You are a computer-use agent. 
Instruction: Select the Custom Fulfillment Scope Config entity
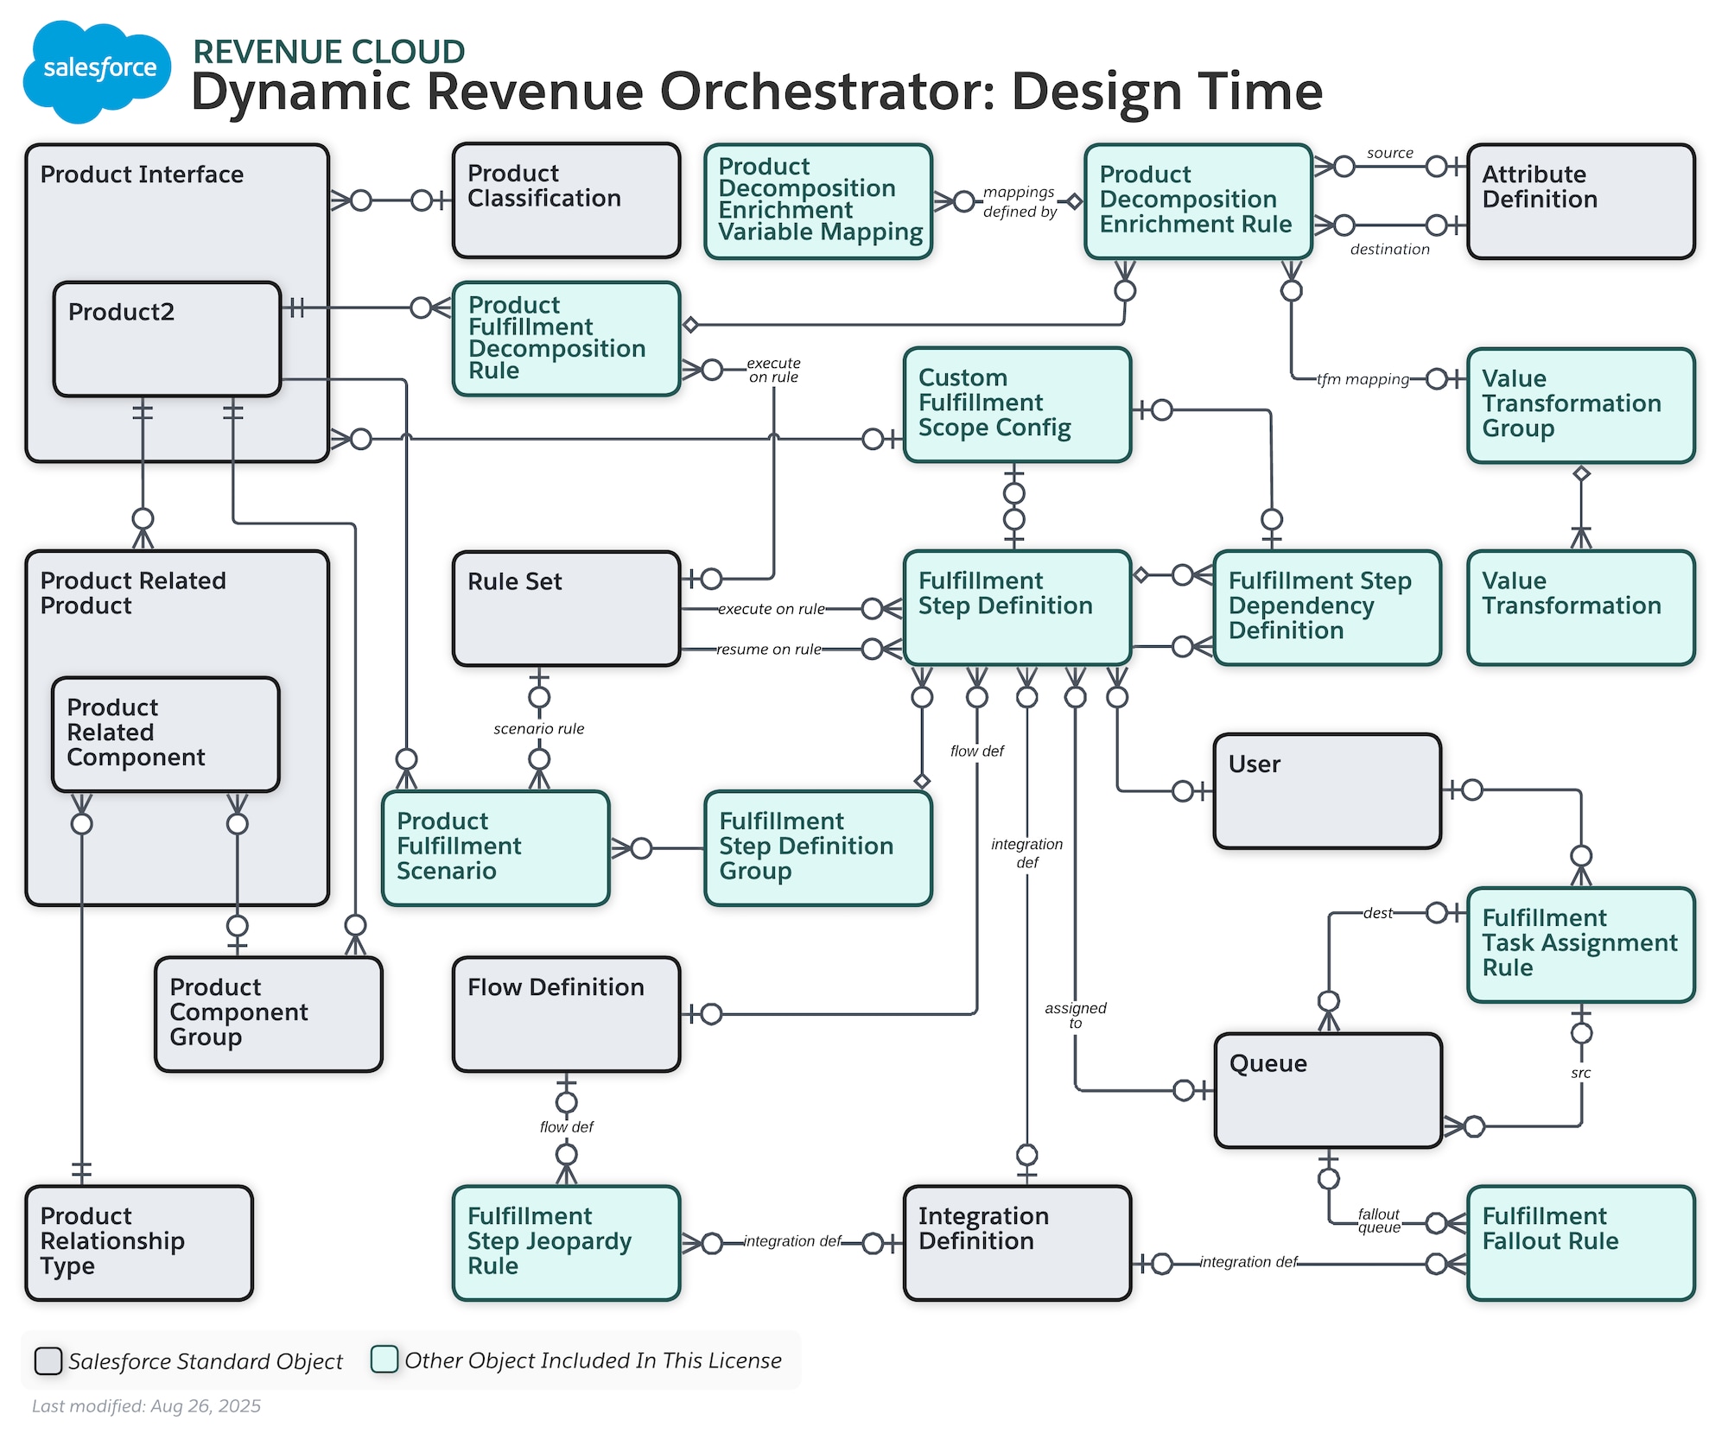click(x=1018, y=405)
